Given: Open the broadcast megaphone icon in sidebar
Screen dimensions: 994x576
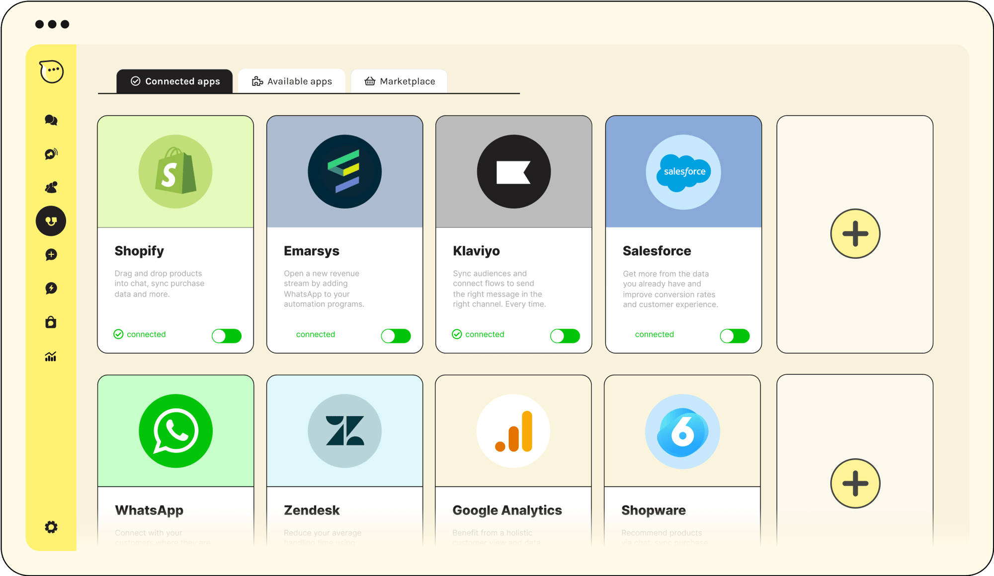Looking at the screenshot, I should click(51, 154).
